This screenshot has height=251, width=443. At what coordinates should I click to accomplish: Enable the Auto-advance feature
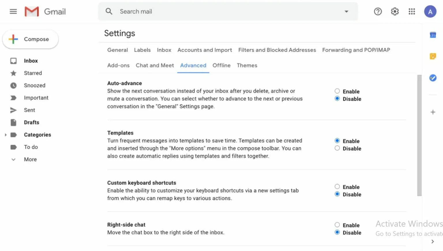tap(337, 91)
